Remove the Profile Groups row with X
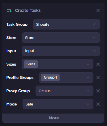Image resolution: width=107 pixels, height=126 pixels. [x=98, y=77]
